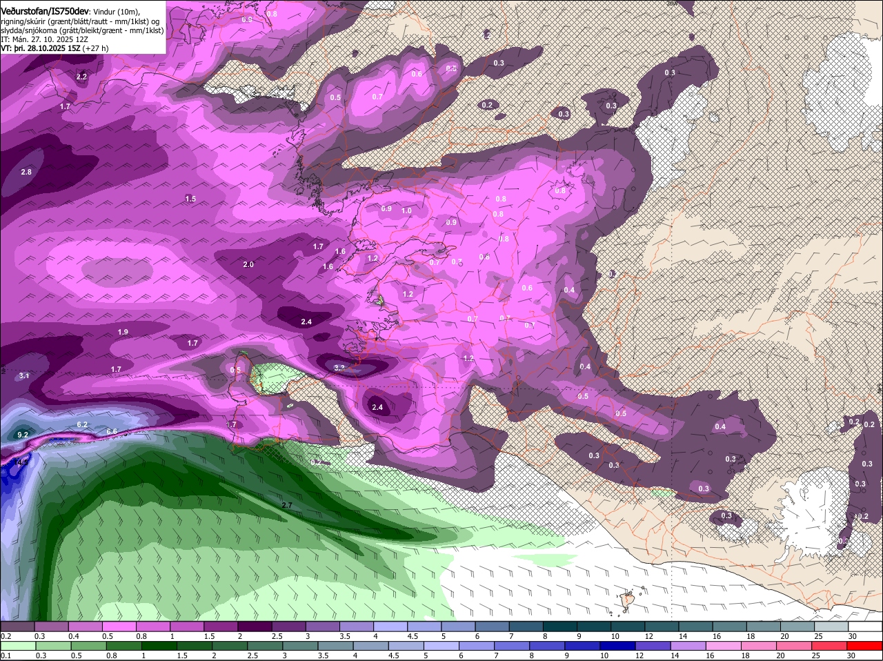Click the Veðurstofan/IS750dev title text

(44, 12)
